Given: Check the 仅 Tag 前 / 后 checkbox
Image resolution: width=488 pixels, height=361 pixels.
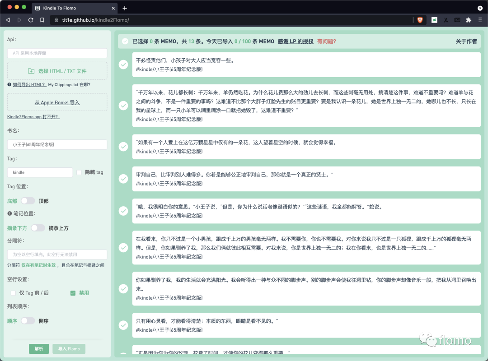Looking at the screenshot, I should coord(13,293).
